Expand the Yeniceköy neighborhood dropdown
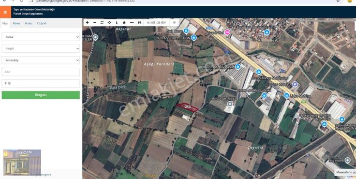356x179 pixels. coord(41,60)
